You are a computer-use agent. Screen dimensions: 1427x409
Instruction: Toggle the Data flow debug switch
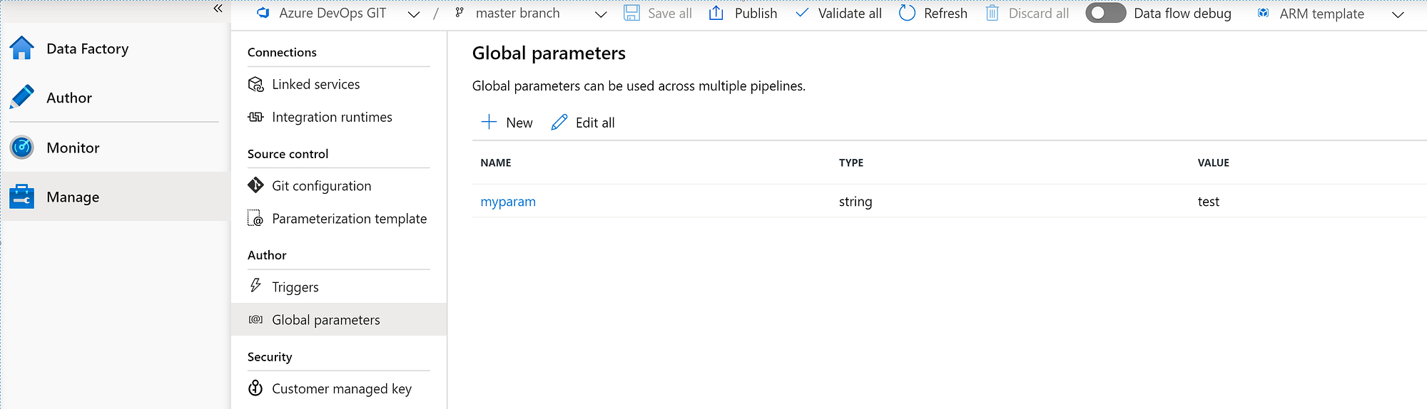[1105, 13]
